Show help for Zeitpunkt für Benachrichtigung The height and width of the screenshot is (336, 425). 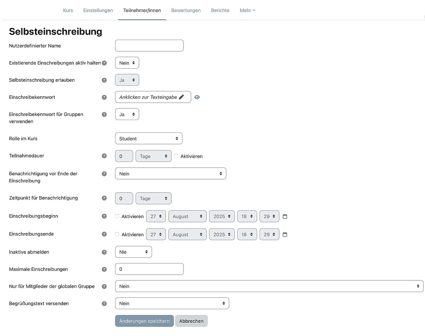coord(104,198)
